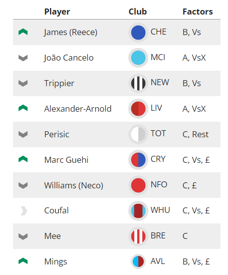Click the Crystal Palace red-blue badge
Viewport: 228px width, 275px height.
(138, 160)
